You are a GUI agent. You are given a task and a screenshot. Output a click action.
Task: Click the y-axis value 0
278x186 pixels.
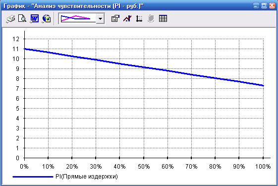click(17, 158)
